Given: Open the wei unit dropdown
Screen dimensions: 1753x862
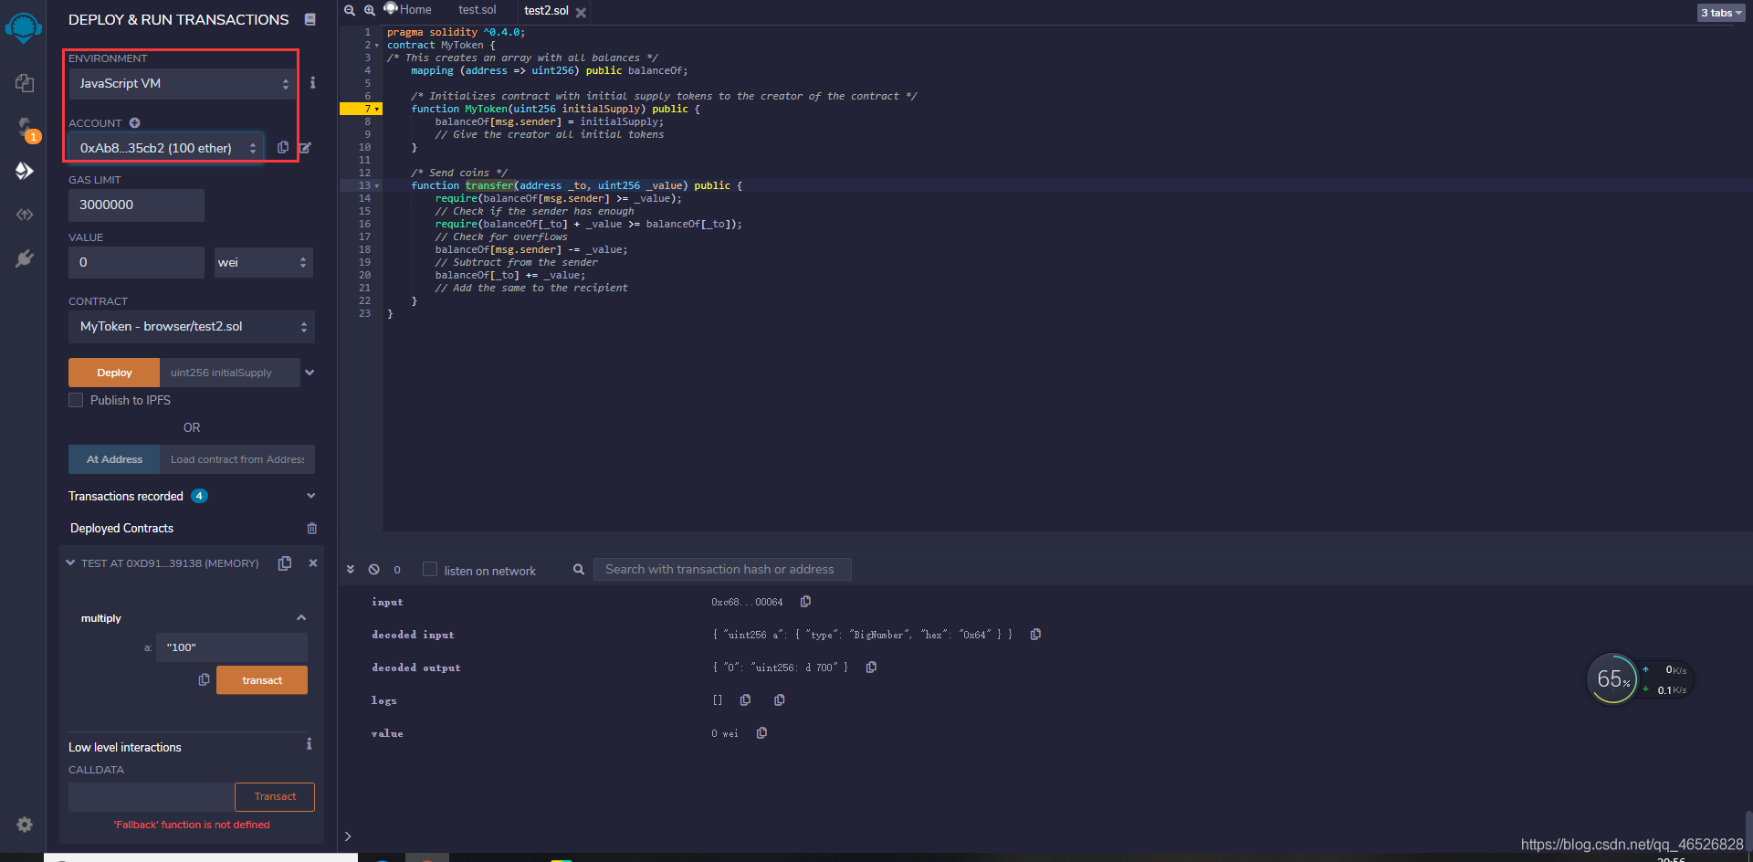Looking at the screenshot, I should (264, 262).
